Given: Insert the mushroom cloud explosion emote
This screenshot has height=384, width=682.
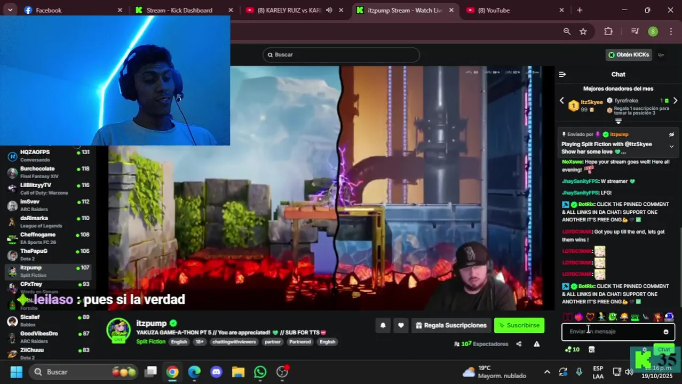Looking at the screenshot, I should [x=624, y=317].
